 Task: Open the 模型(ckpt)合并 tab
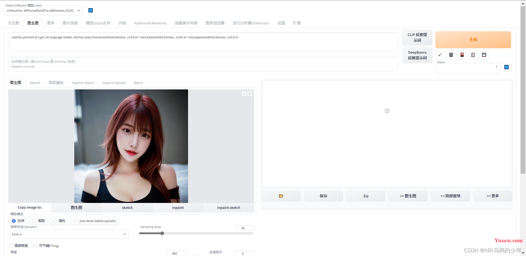coord(98,23)
